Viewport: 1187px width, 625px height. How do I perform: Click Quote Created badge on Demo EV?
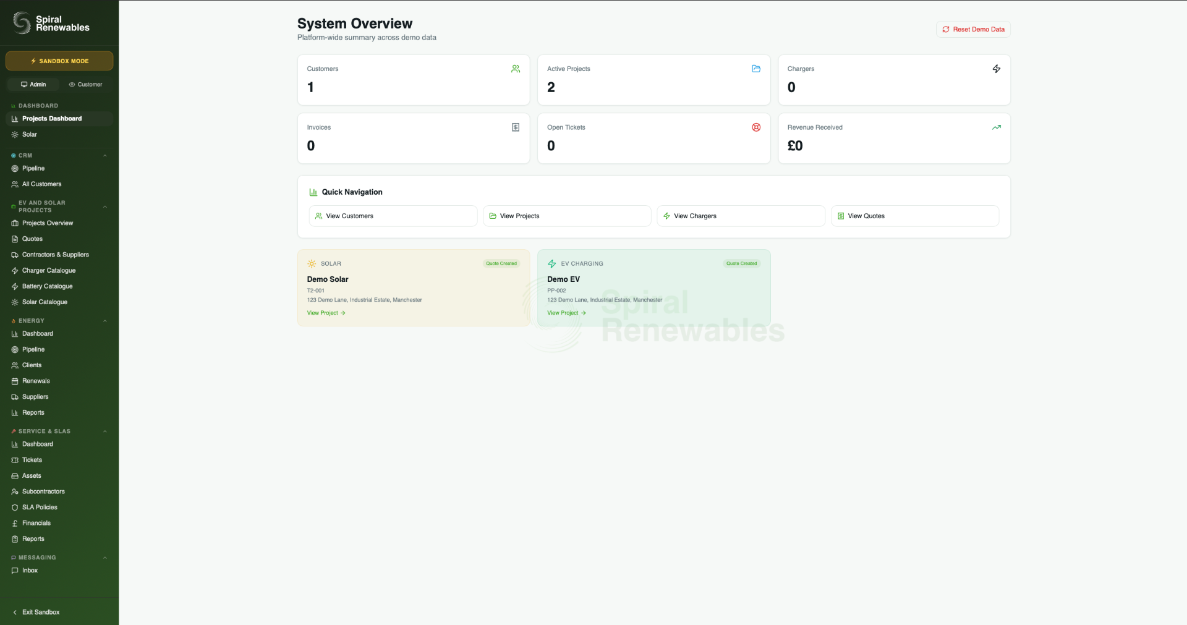[742, 263]
